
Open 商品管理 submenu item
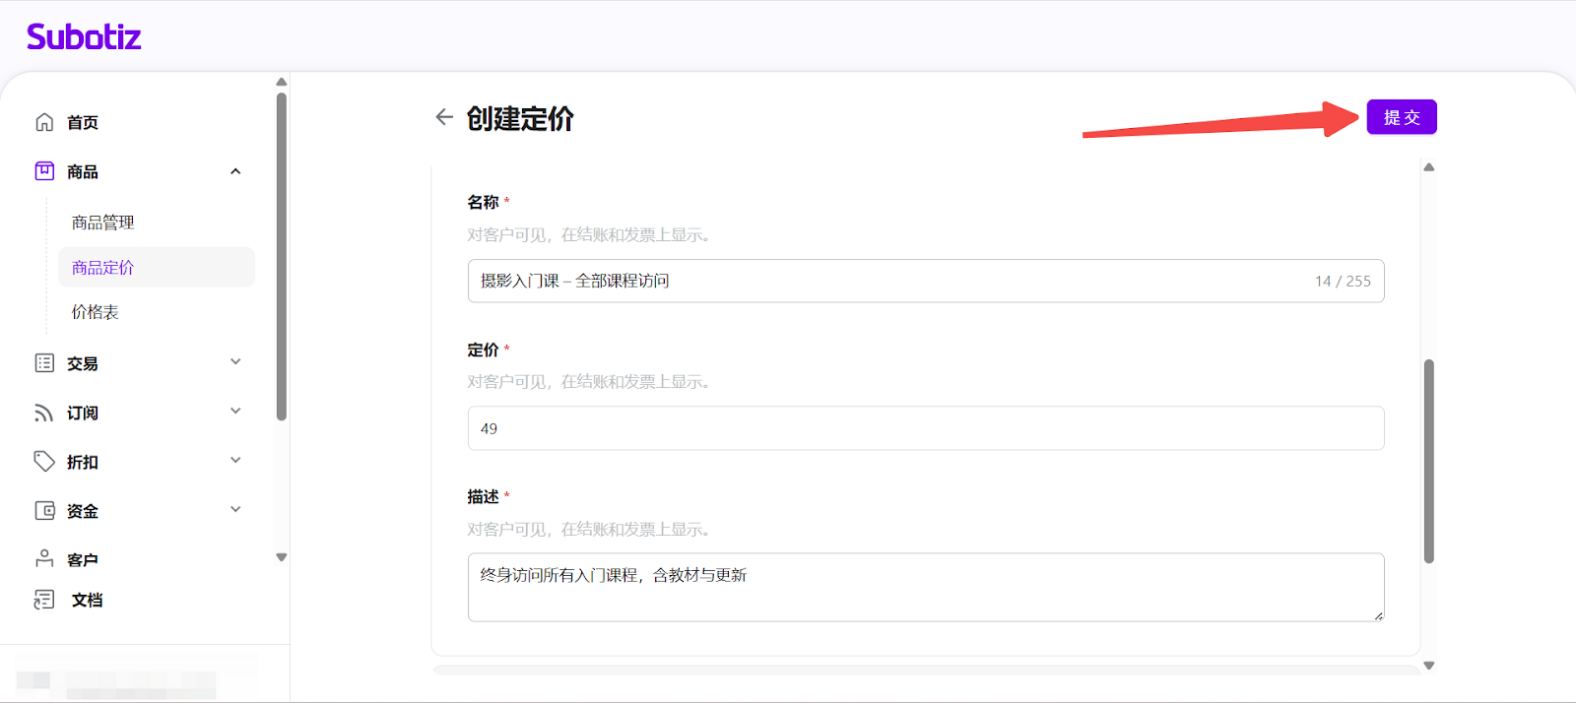[x=103, y=223]
